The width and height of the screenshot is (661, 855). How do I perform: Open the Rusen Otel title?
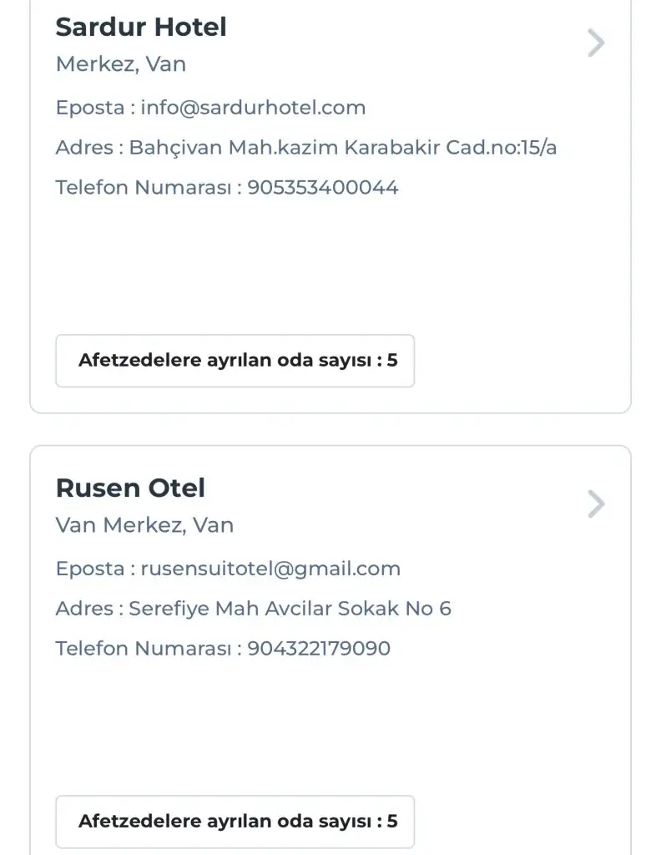coord(130,488)
